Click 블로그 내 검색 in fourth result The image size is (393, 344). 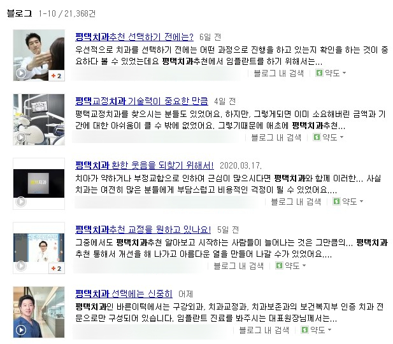coord(239,266)
